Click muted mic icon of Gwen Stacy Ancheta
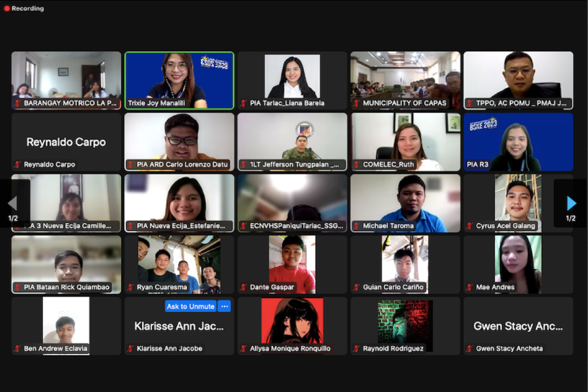The width and height of the screenshot is (588, 392). (469, 349)
